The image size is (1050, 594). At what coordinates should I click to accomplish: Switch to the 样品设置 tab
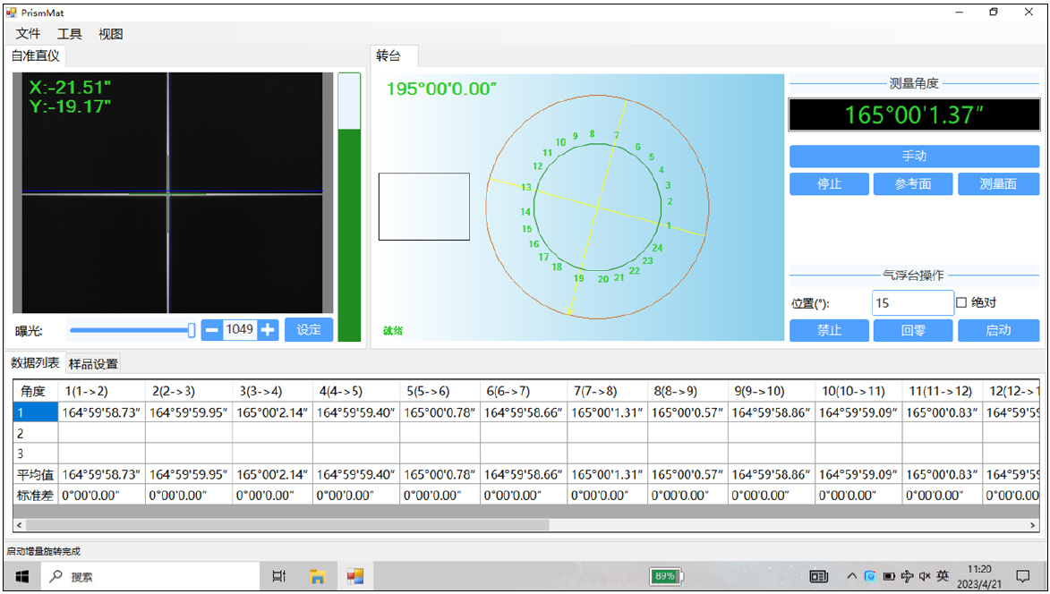click(x=94, y=364)
